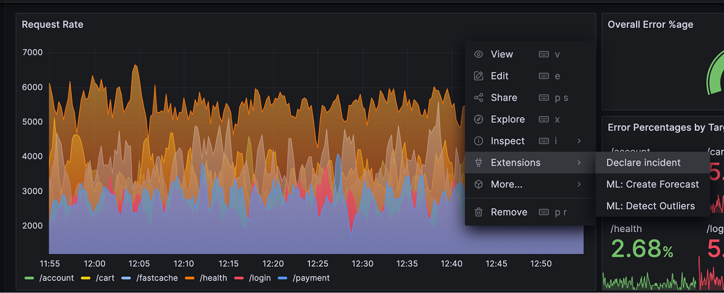This screenshot has height=293, width=724.
Task: Click the info circle beside Inspect
Action: (478, 141)
